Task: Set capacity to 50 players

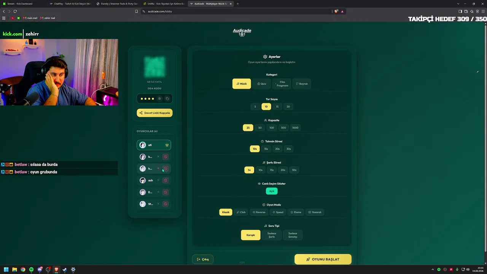Action: click(x=260, y=128)
